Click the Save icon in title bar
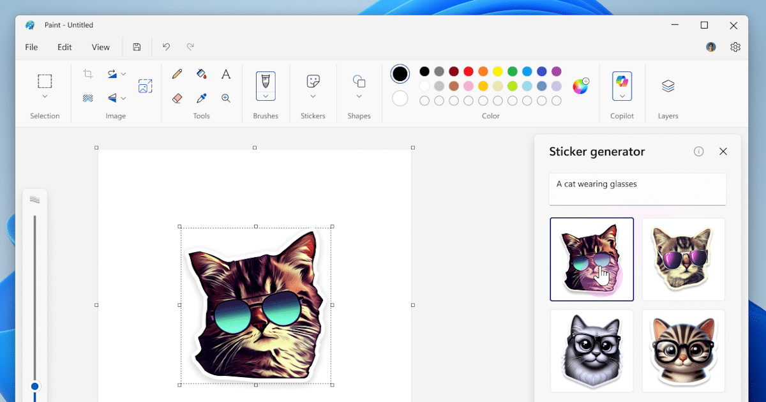 [137, 47]
